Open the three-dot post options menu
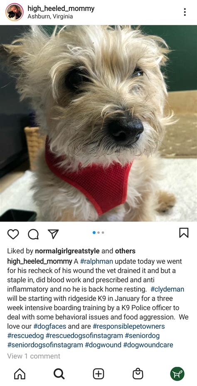This screenshot has width=197, height=386. click(185, 12)
